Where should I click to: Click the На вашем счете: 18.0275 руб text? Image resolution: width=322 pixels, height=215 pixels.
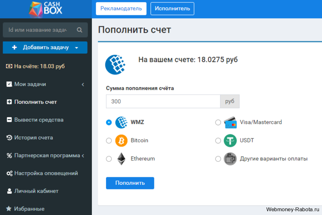[188, 59]
